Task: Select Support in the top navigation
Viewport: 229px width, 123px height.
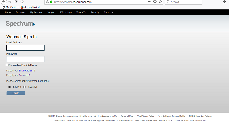Action: coord(51,12)
